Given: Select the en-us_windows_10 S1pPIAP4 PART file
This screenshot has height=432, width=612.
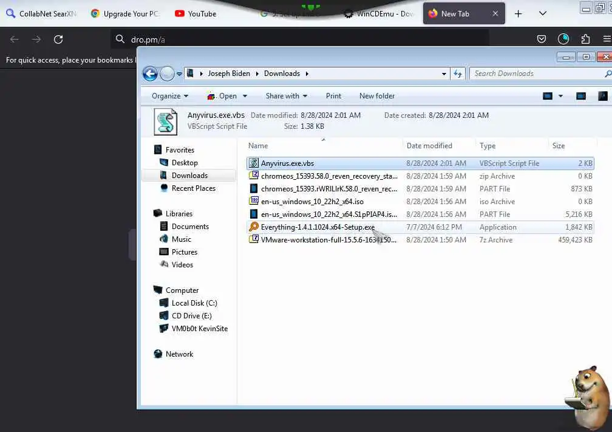Looking at the screenshot, I should (420, 214).
